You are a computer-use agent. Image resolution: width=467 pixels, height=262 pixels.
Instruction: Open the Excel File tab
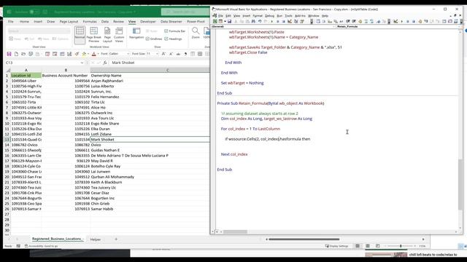point(11,21)
